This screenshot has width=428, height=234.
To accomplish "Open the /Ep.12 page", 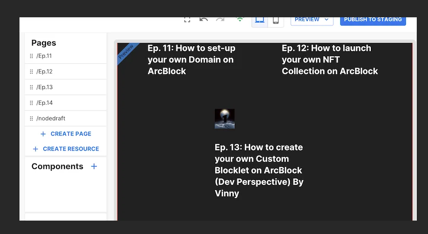I will (66, 72).
